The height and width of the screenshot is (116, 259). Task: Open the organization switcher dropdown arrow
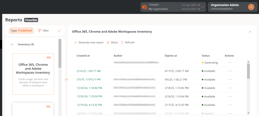click(203, 7)
